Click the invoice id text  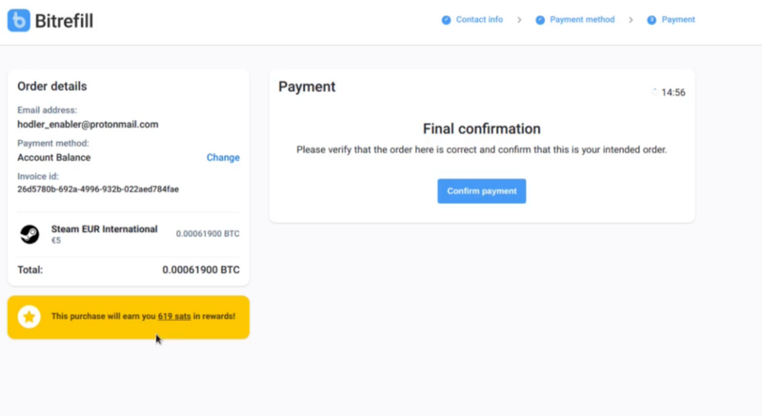(x=98, y=189)
